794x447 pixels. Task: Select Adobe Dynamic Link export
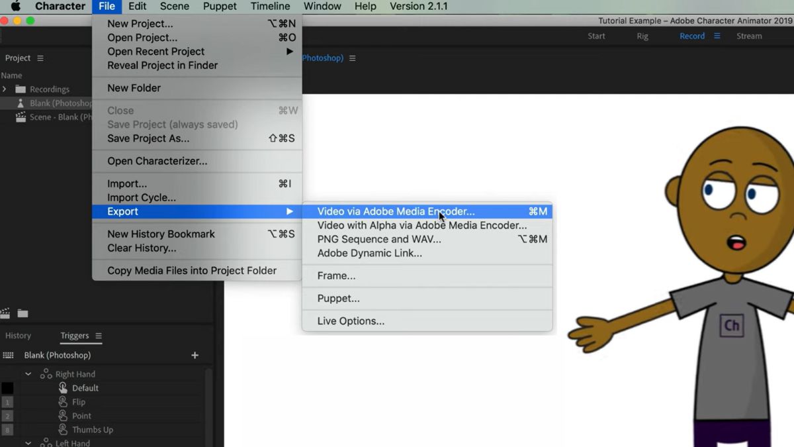point(427,254)
